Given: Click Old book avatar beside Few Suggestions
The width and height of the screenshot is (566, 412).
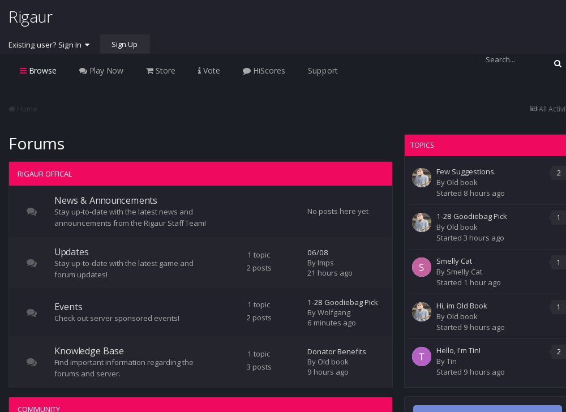Looking at the screenshot, I should coord(422,178).
